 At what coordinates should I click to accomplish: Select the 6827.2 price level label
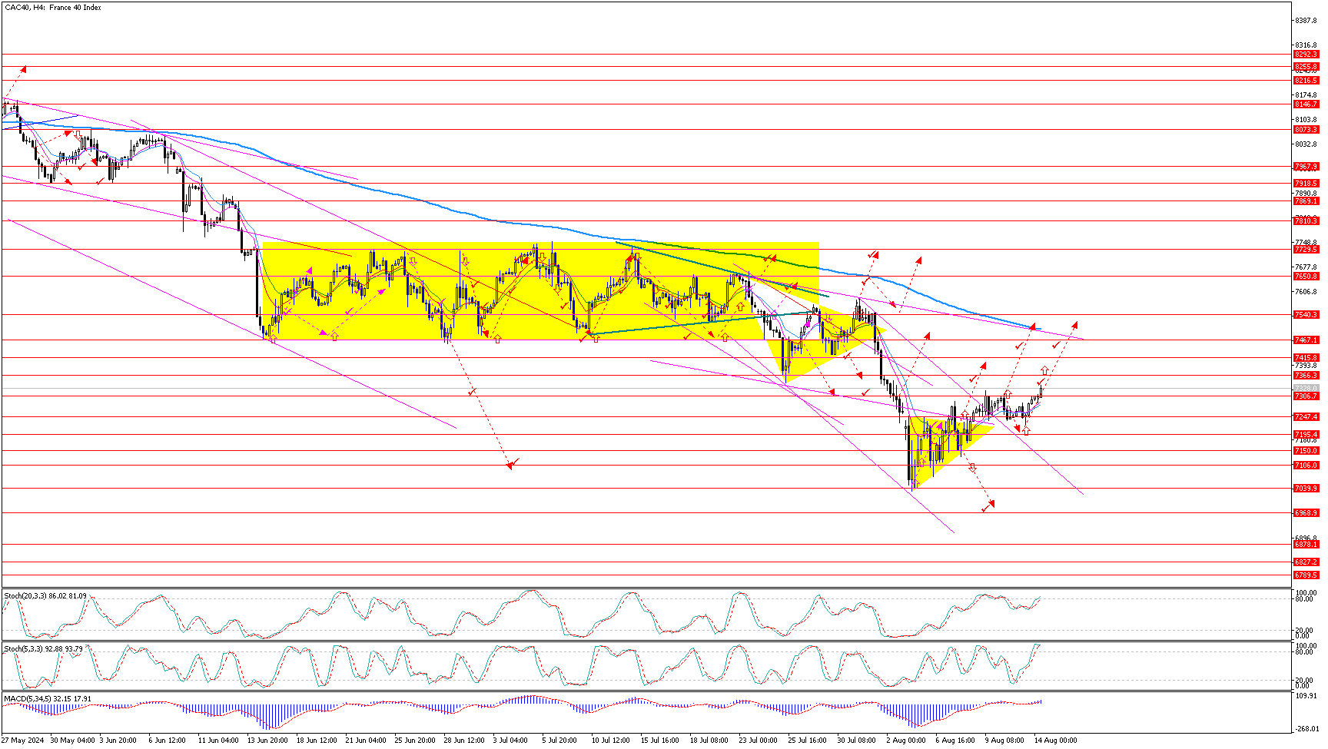click(x=1306, y=562)
